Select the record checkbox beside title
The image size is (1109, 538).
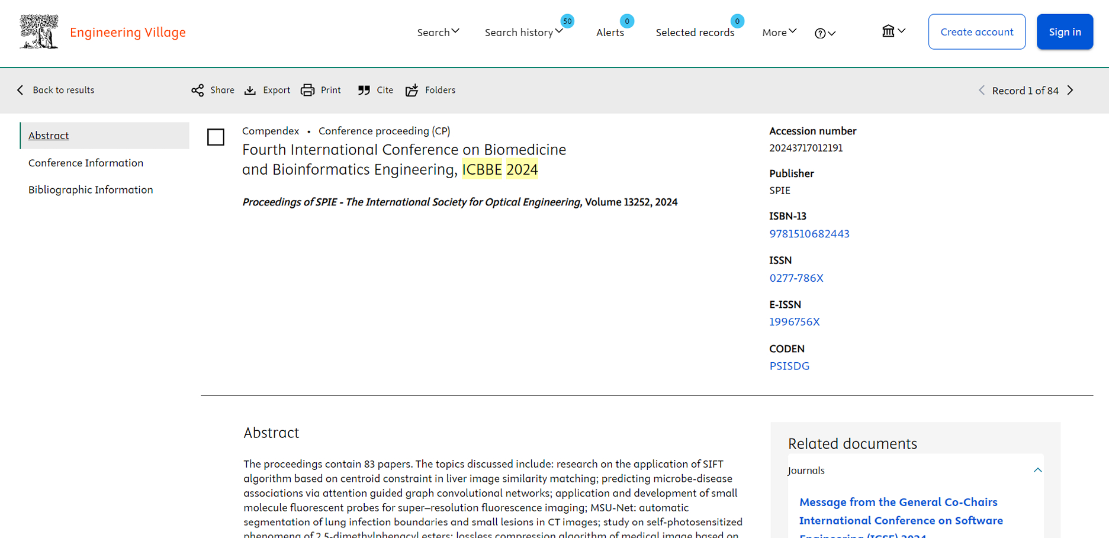pos(216,137)
